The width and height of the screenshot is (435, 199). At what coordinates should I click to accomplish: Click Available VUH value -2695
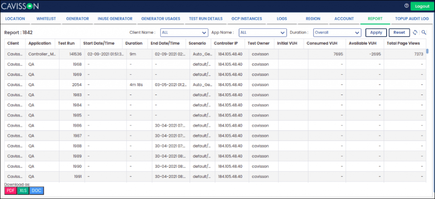click(364, 54)
